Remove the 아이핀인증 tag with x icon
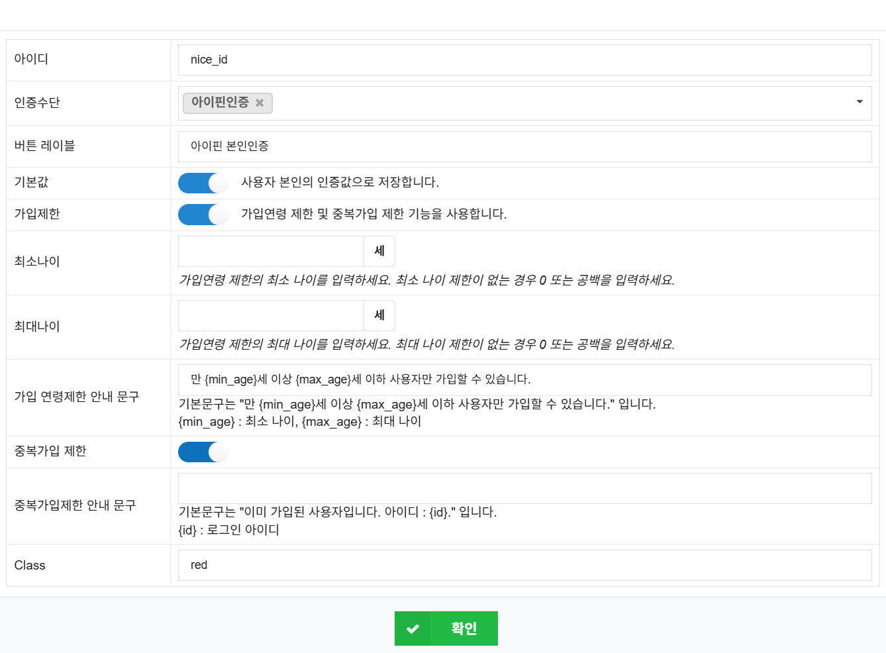The image size is (886, 653). pyautogui.click(x=260, y=103)
